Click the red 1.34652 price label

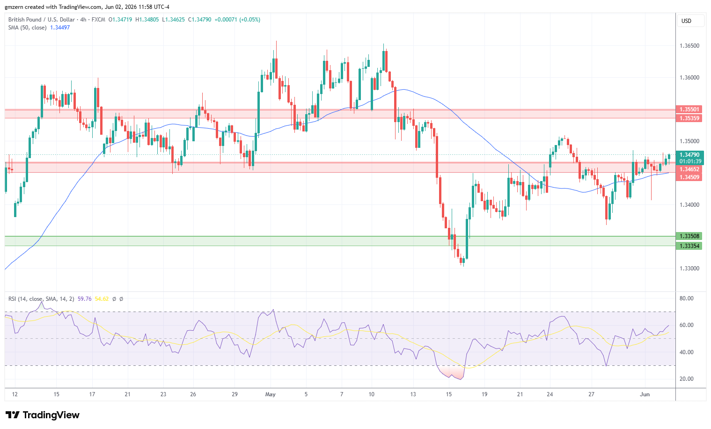pyautogui.click(x=689, y=170)
